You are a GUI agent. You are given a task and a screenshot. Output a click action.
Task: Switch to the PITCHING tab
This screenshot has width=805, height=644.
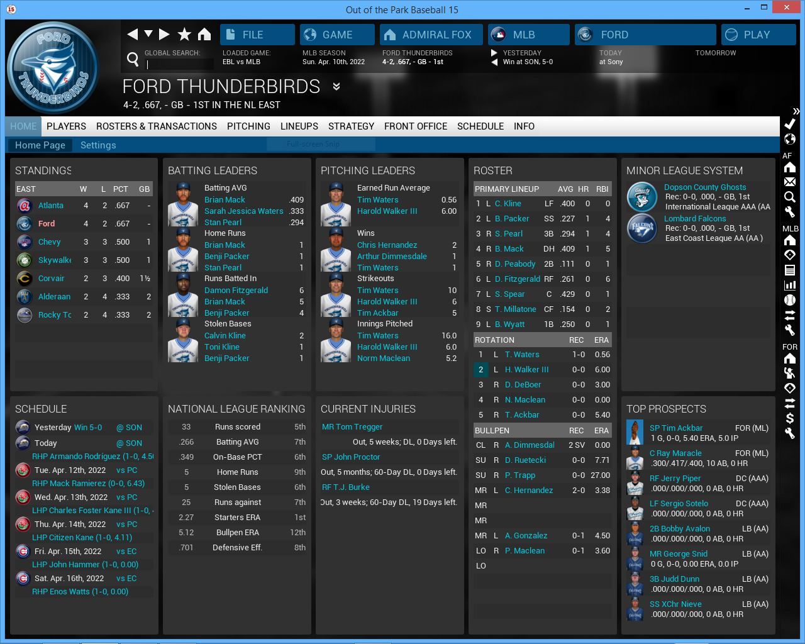coord(248,126)
